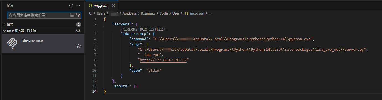Click line number 14 in gutter
The height and width of the screenshot is (100, 382).
pyautogui.click(x=94, y=91)
